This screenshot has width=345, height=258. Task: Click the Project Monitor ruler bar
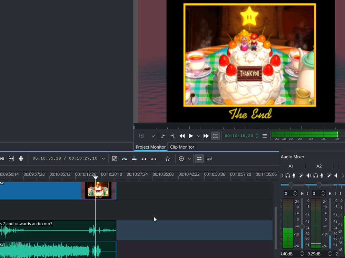click(239, 127)
